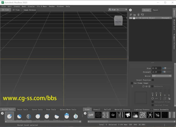Select the Foamy brush tool
This screenshot has width=176, height=127.
66,116
